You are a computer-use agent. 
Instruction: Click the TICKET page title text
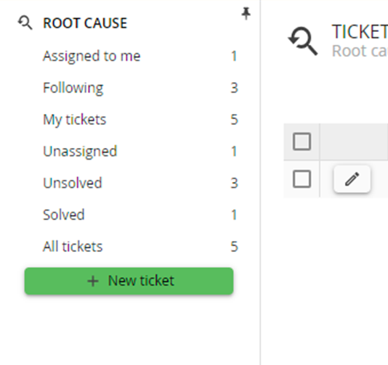(360, 32)
